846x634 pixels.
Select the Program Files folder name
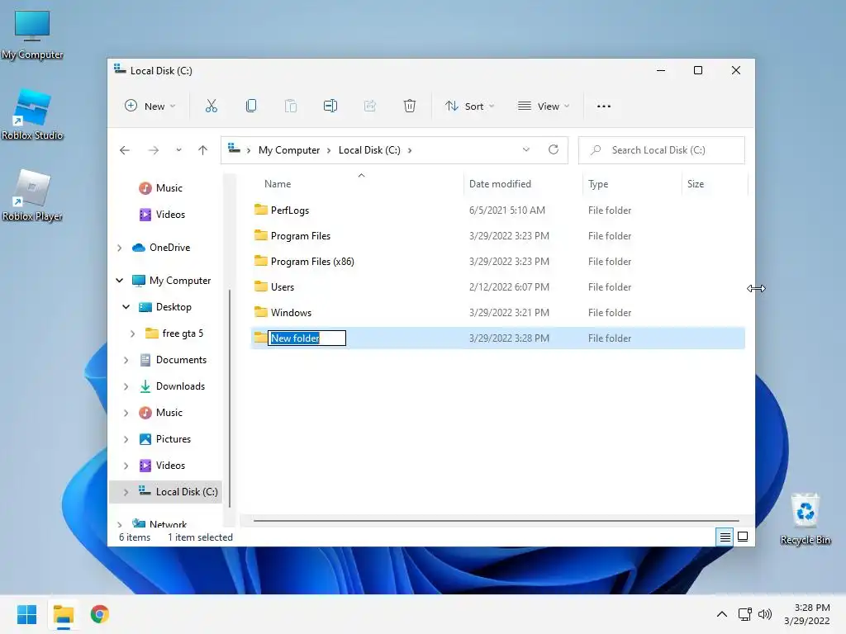click(301, 235)
